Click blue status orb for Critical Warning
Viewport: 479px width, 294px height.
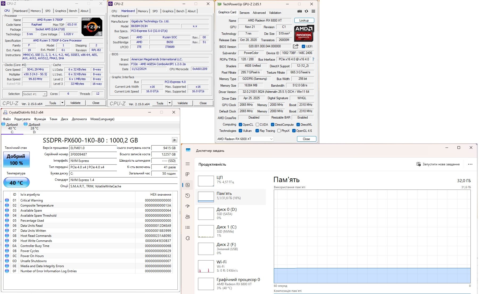point(7,200)
